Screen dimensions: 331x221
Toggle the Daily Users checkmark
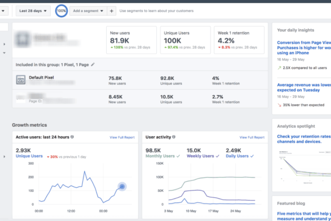pyautogui.click(x=252, y=156)
